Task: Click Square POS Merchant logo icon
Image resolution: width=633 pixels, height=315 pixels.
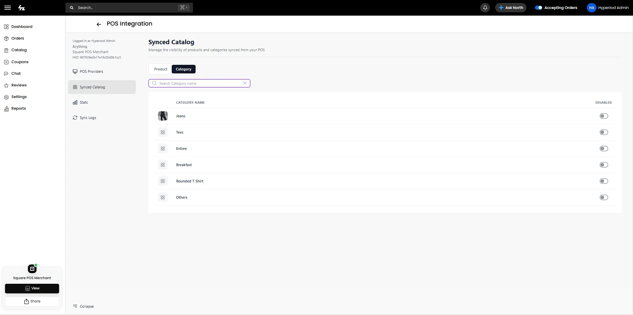Action: (32, 269)
